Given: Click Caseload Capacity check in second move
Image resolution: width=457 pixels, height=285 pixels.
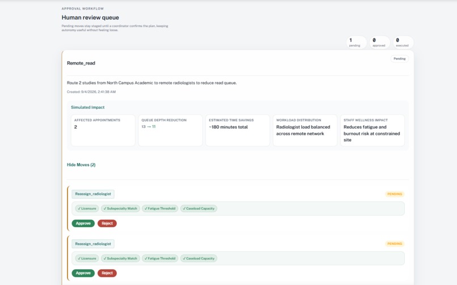Looking at the screenshot, I should tap(199, 258).
